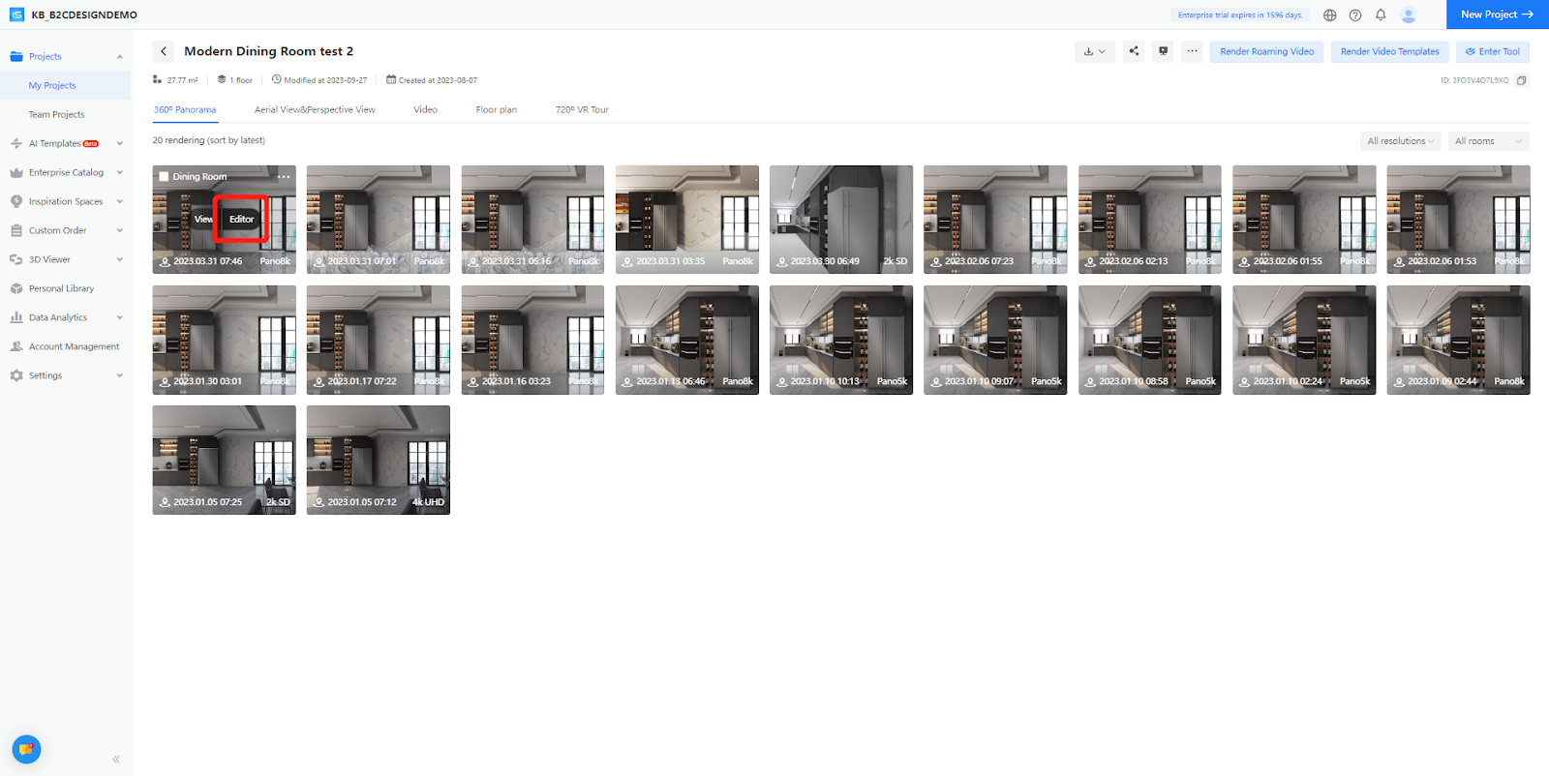
Task: Tick the Dining Room render checkbox
Action: (x=165, y=177)
